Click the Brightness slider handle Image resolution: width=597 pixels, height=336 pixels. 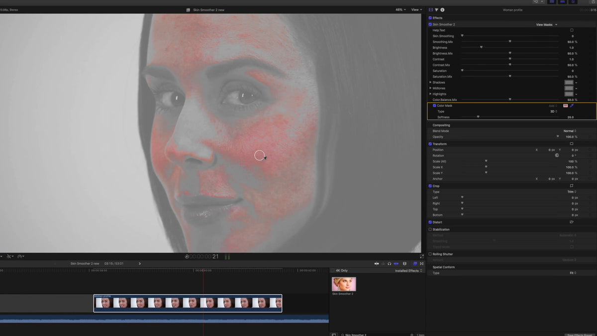coord(481,47)
